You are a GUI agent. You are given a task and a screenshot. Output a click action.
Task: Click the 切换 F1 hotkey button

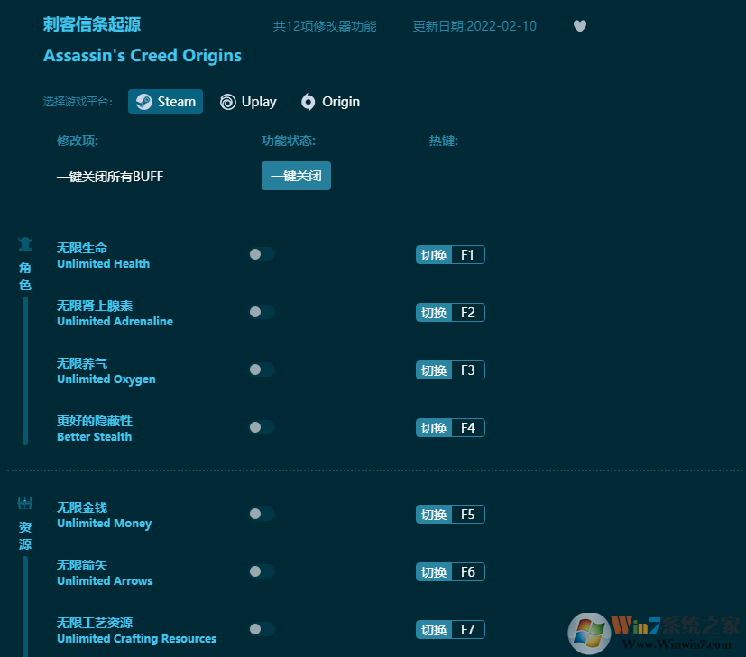[450, 254]
